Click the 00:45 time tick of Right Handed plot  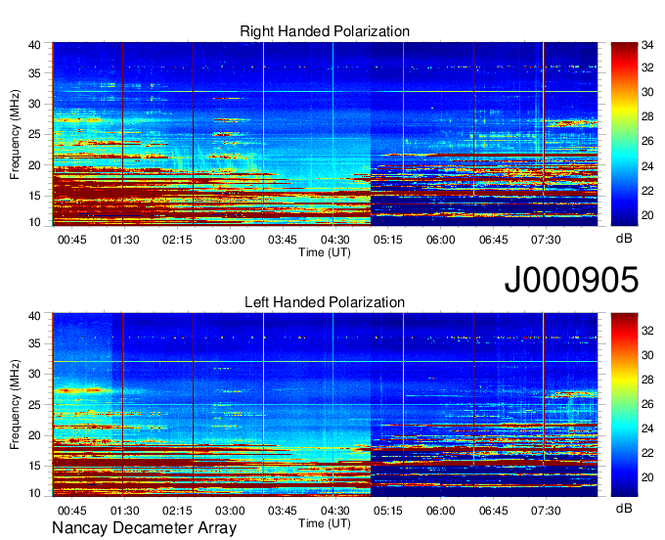[x=72, y=240]
